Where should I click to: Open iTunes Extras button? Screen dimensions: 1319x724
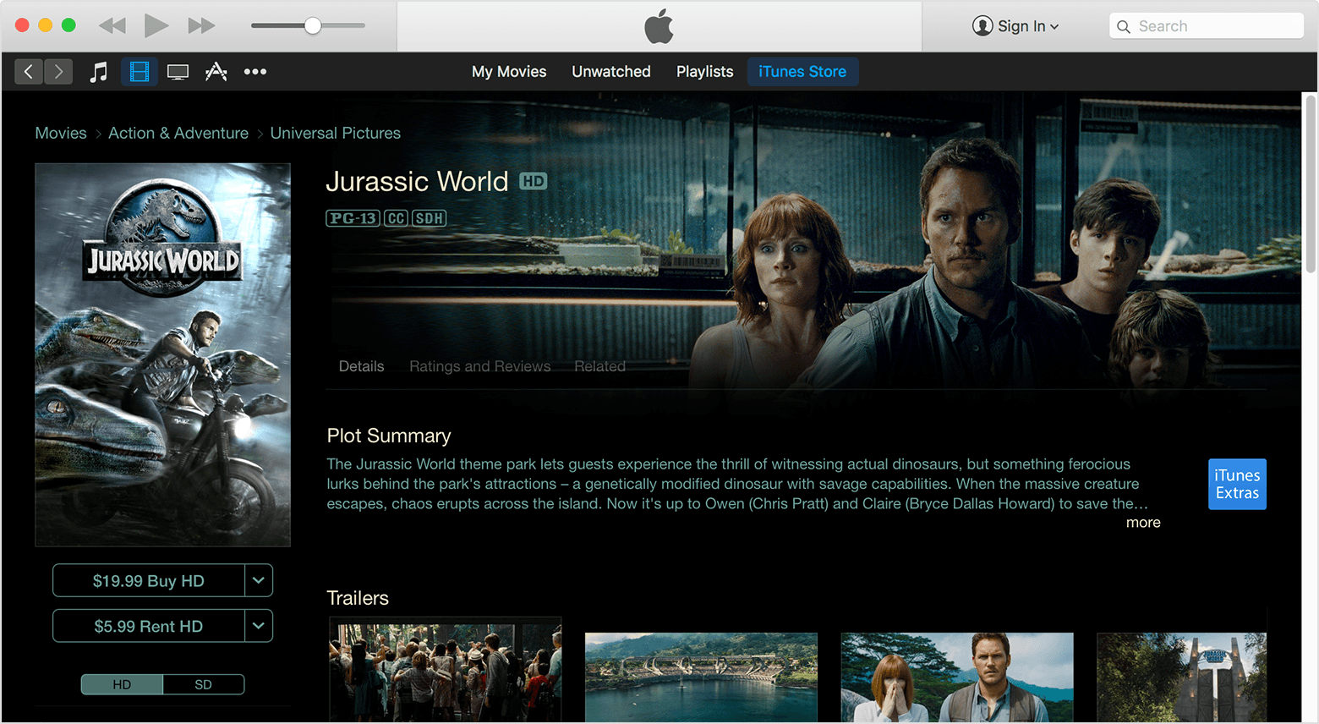[x=1238, y=484]
